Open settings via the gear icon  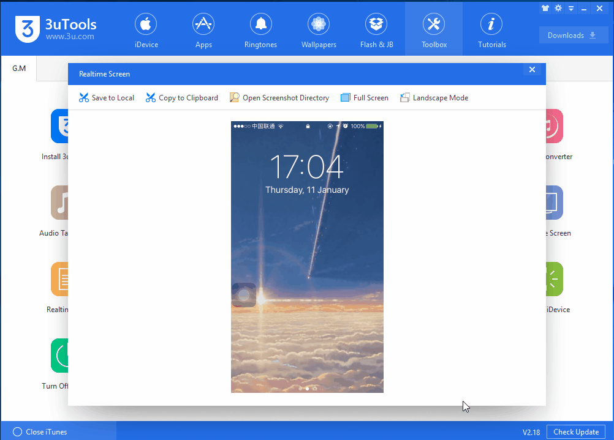[558, 8]
